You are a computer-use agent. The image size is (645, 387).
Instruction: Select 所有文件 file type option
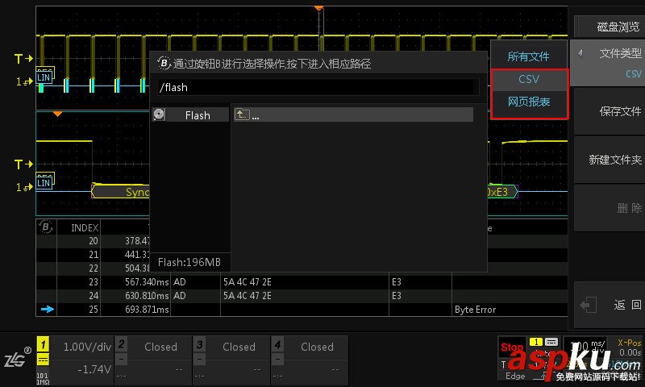point(529,56)
